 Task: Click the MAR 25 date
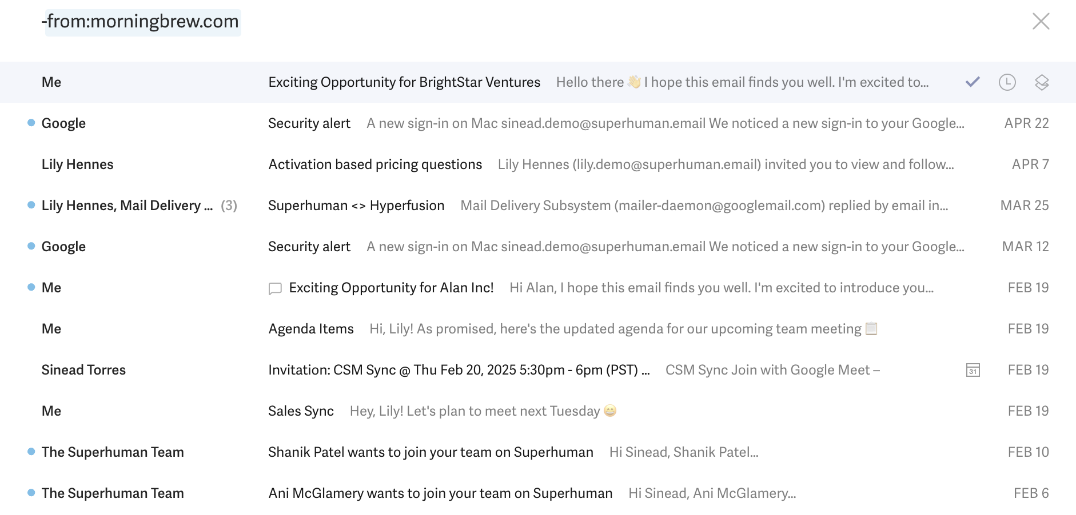tap(1025, 206)
